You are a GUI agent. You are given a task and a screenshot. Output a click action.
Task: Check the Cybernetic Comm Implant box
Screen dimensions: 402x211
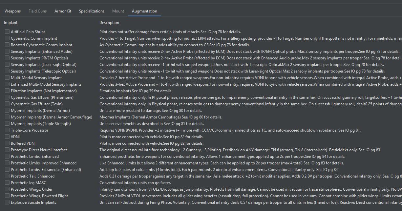(x=7, y=38)
